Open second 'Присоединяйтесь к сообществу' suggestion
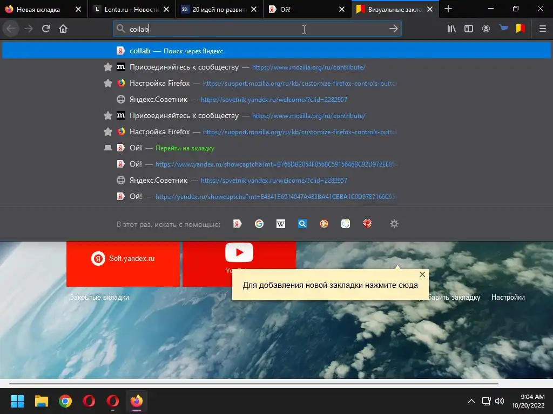 tap(276, 115)
